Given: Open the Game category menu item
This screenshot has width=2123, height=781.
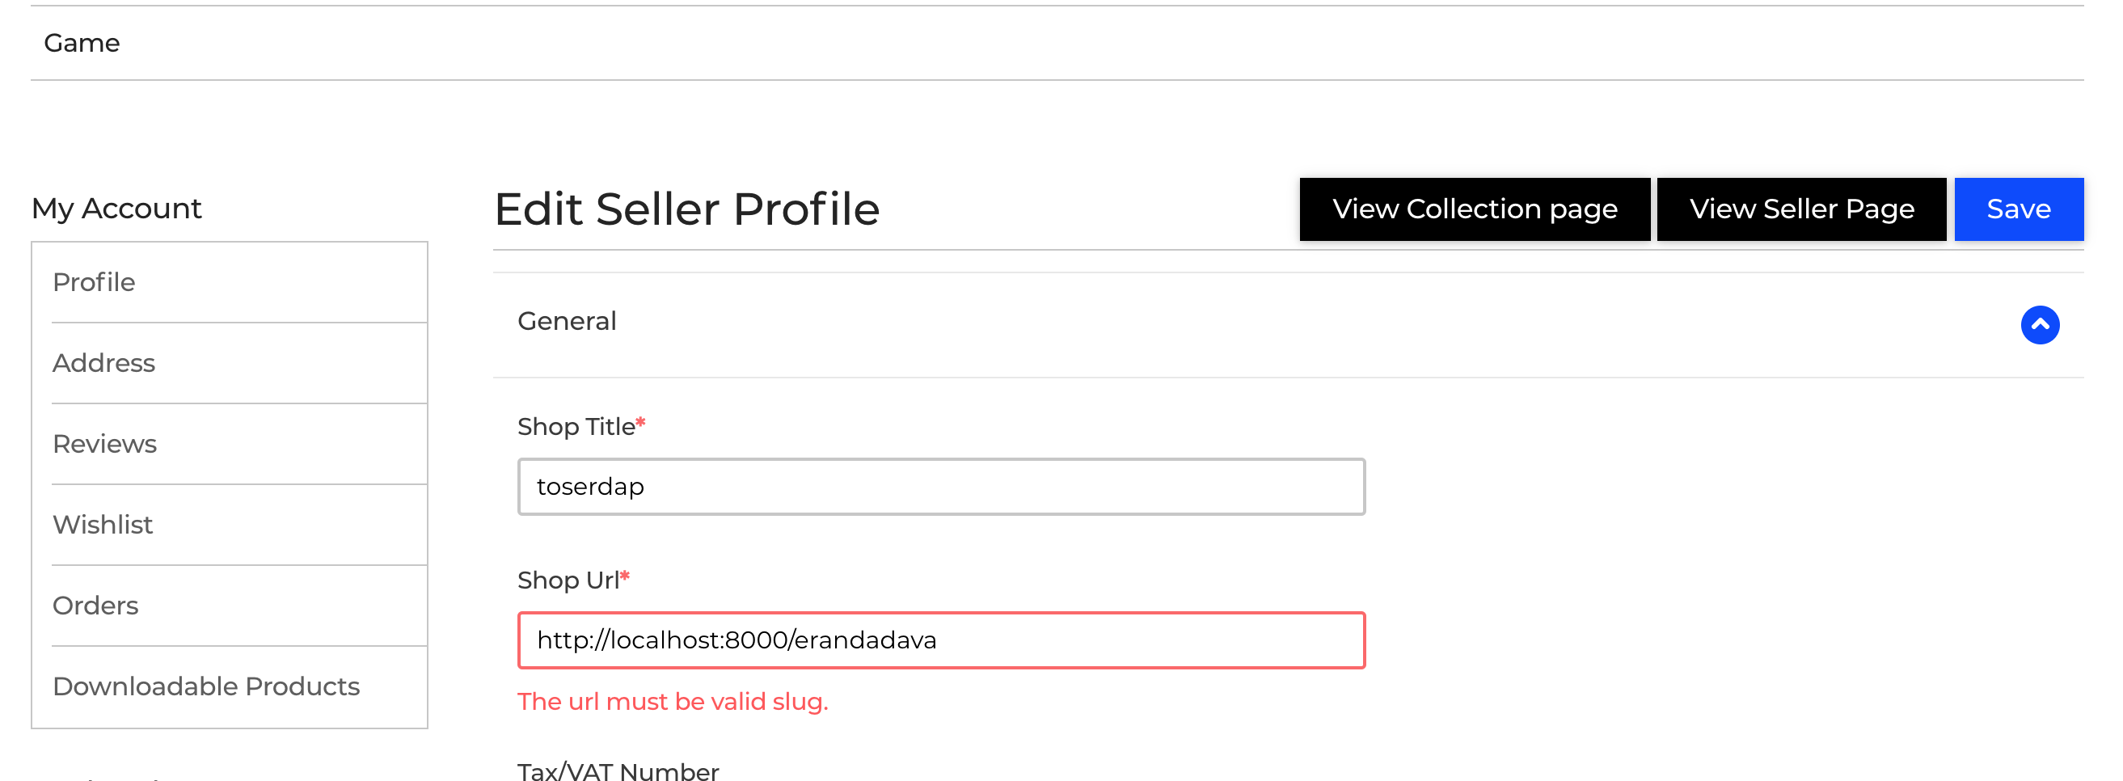Looking at the screenshot, I should (x=82, y=43).
